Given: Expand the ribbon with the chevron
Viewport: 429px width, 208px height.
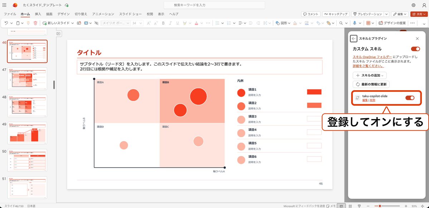Looking at the screenshot, I should tap(424, 23).
